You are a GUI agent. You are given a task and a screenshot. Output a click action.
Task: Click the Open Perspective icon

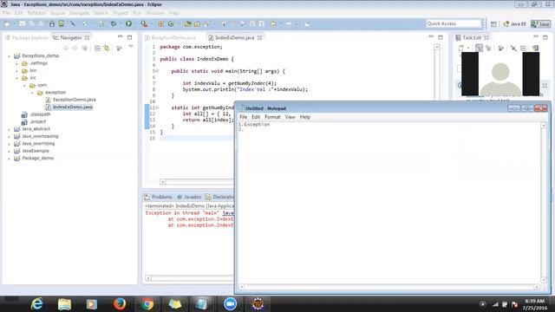pos(493,23)
